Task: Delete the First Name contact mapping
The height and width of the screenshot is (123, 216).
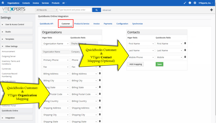Action: tap(185, 43)
